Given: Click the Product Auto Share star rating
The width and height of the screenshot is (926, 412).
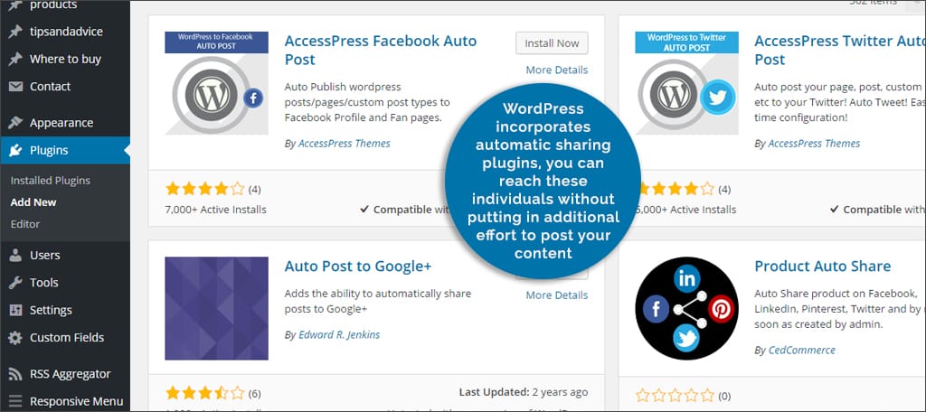Looking at the screenshot, I should pos(675,396).
